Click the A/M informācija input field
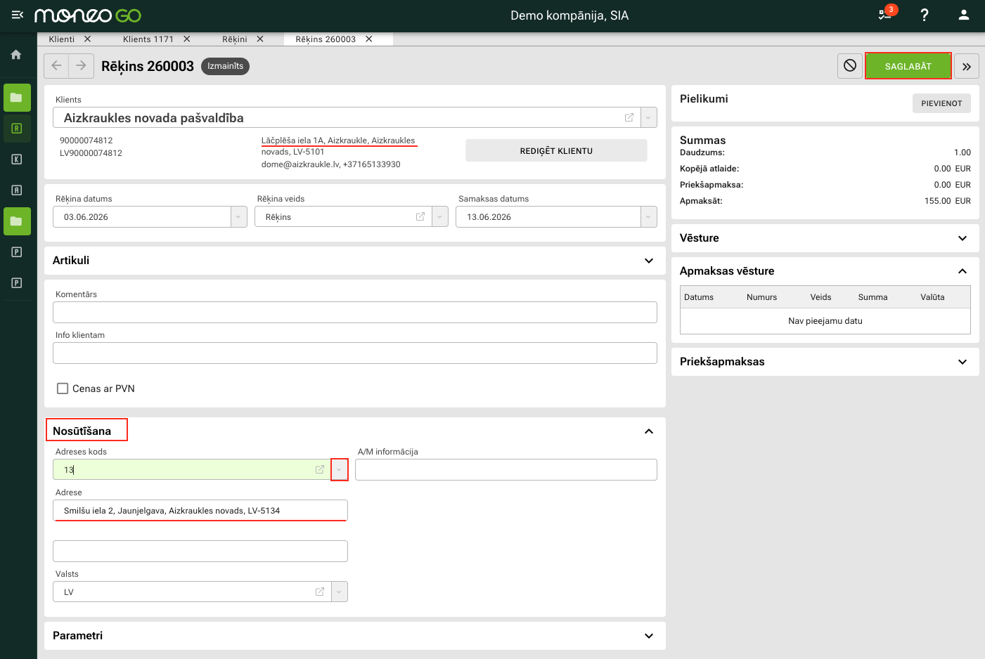Screen dimensions: 985x659 pos(506,470)
